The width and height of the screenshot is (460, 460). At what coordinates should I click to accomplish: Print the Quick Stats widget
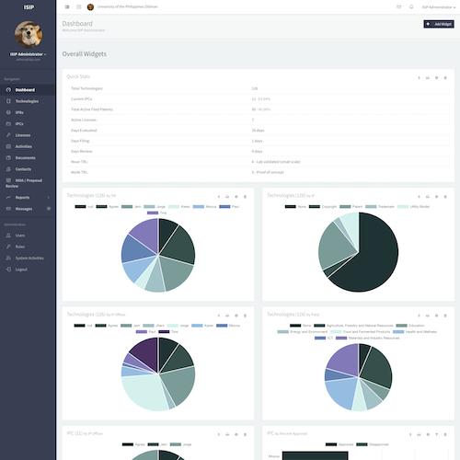[x=428, y=78]
